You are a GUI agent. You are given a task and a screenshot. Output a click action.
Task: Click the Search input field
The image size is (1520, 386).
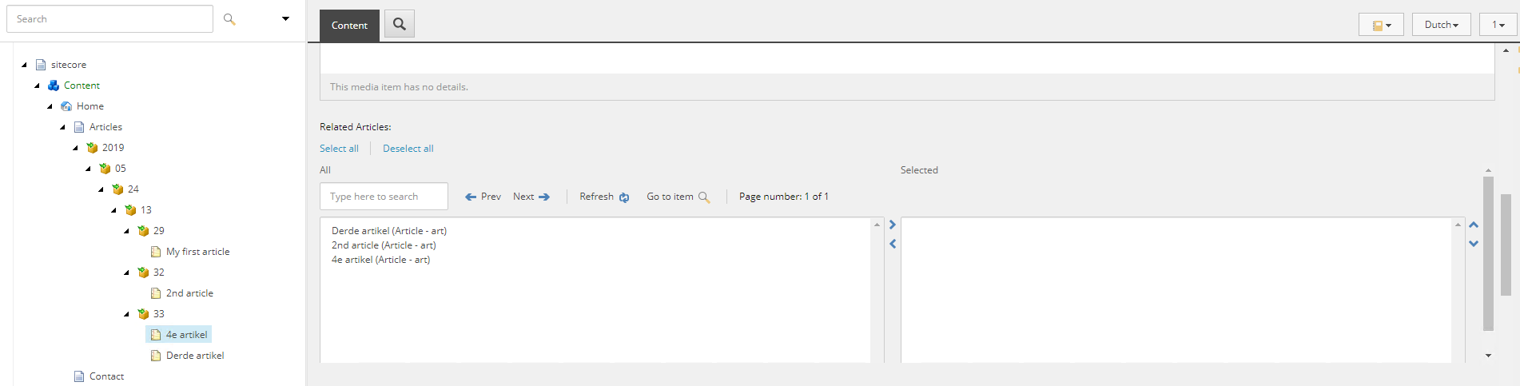click(109, 18)
